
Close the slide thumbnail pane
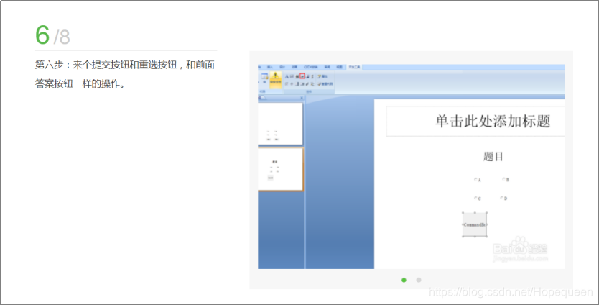click(x=302, y=98)
